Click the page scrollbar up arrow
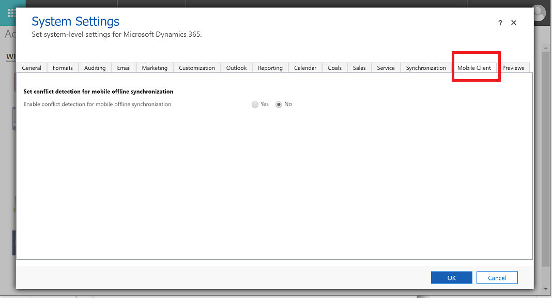 tap(546, 48)
